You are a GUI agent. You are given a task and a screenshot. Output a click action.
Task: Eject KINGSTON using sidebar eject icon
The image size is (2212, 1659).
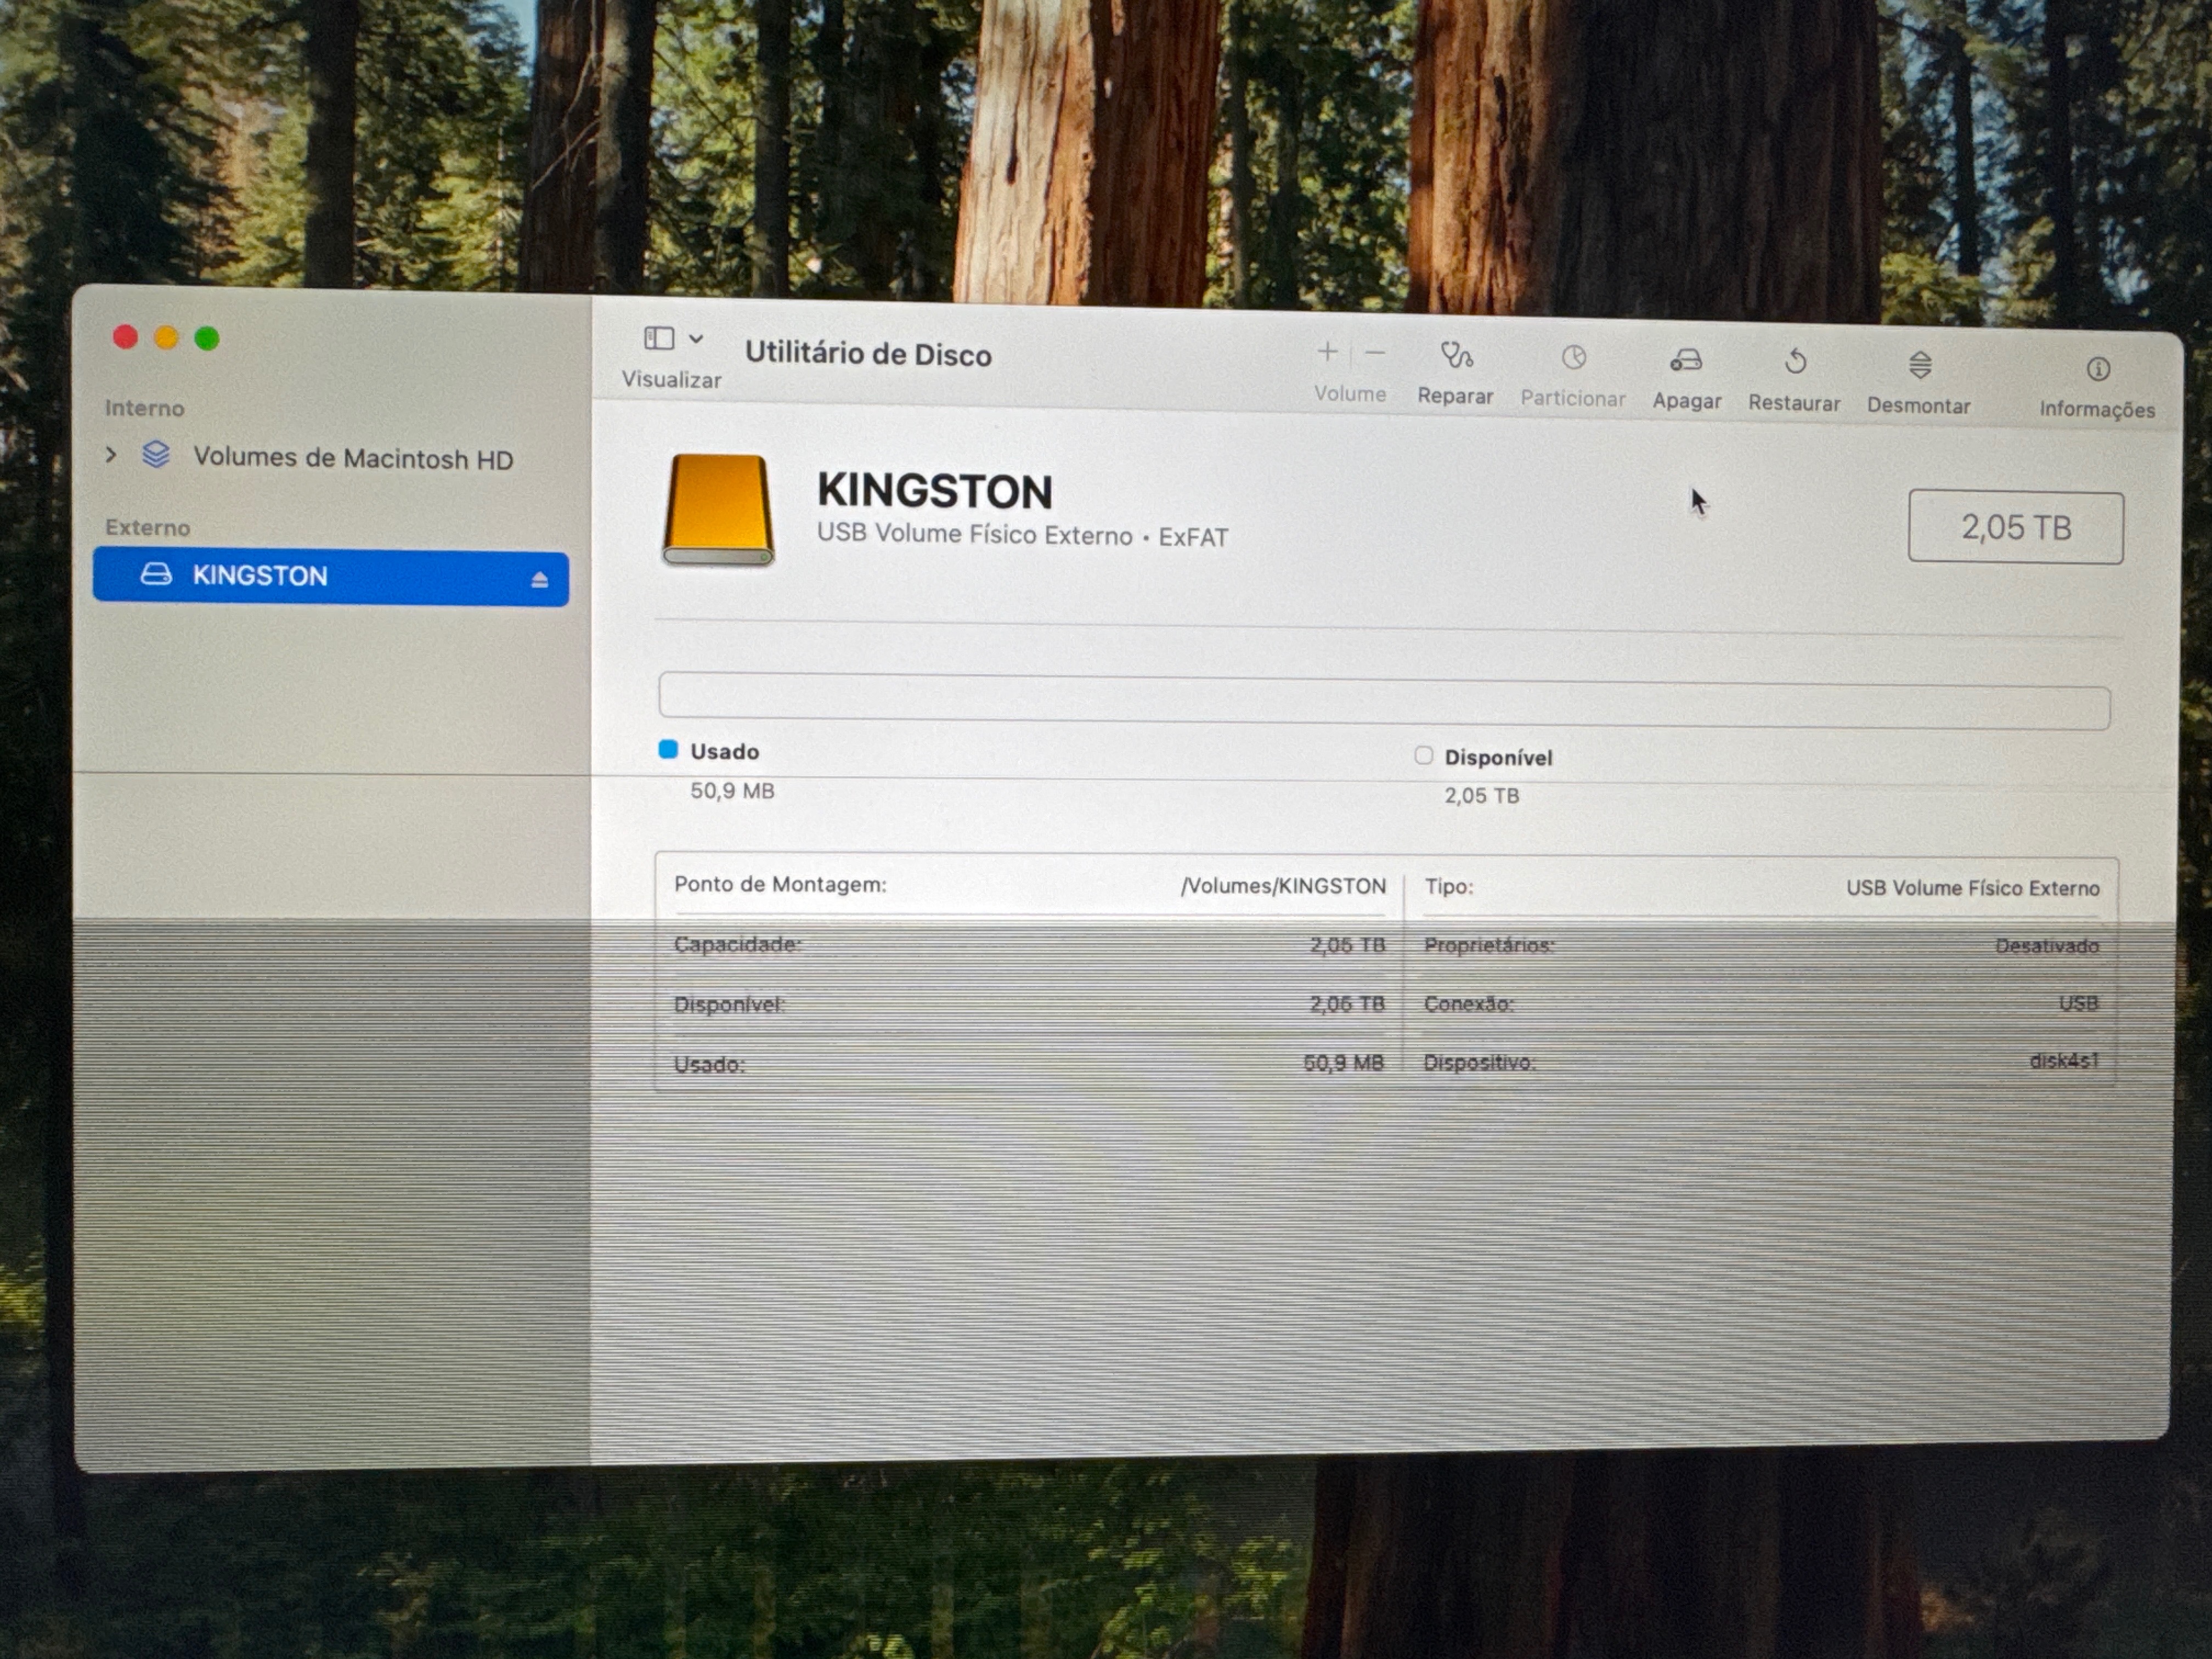pyautogui.click(x=540, y=580)
